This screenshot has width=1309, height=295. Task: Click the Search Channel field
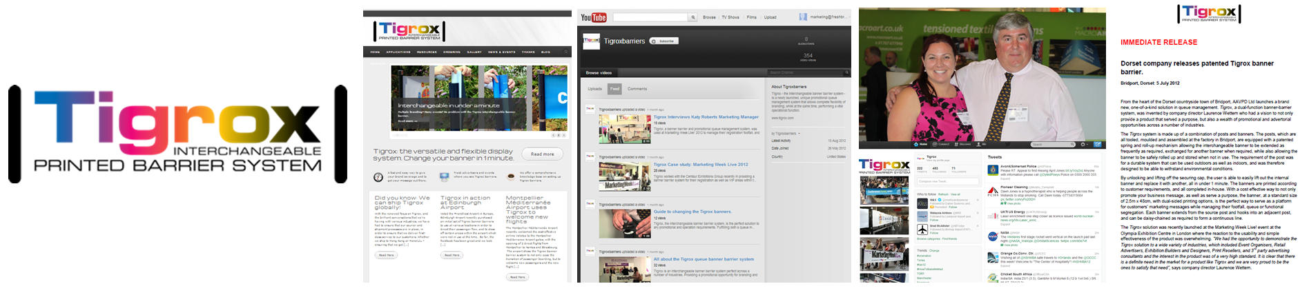(x=806, y=72)
